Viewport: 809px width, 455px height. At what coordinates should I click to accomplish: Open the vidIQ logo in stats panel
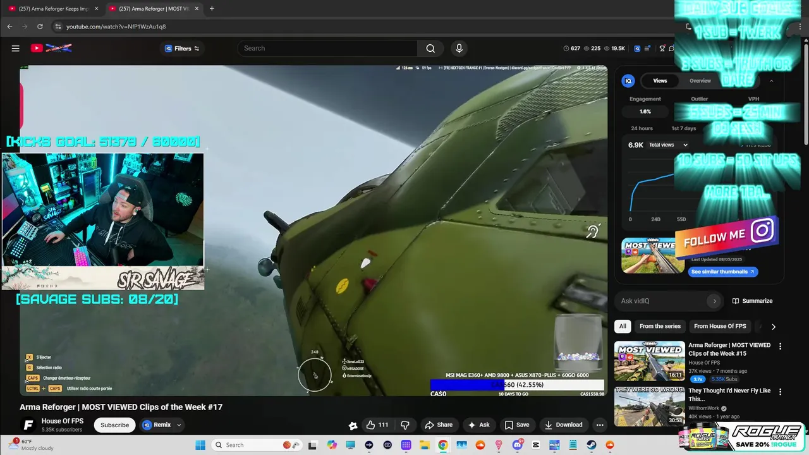(628, 81)
